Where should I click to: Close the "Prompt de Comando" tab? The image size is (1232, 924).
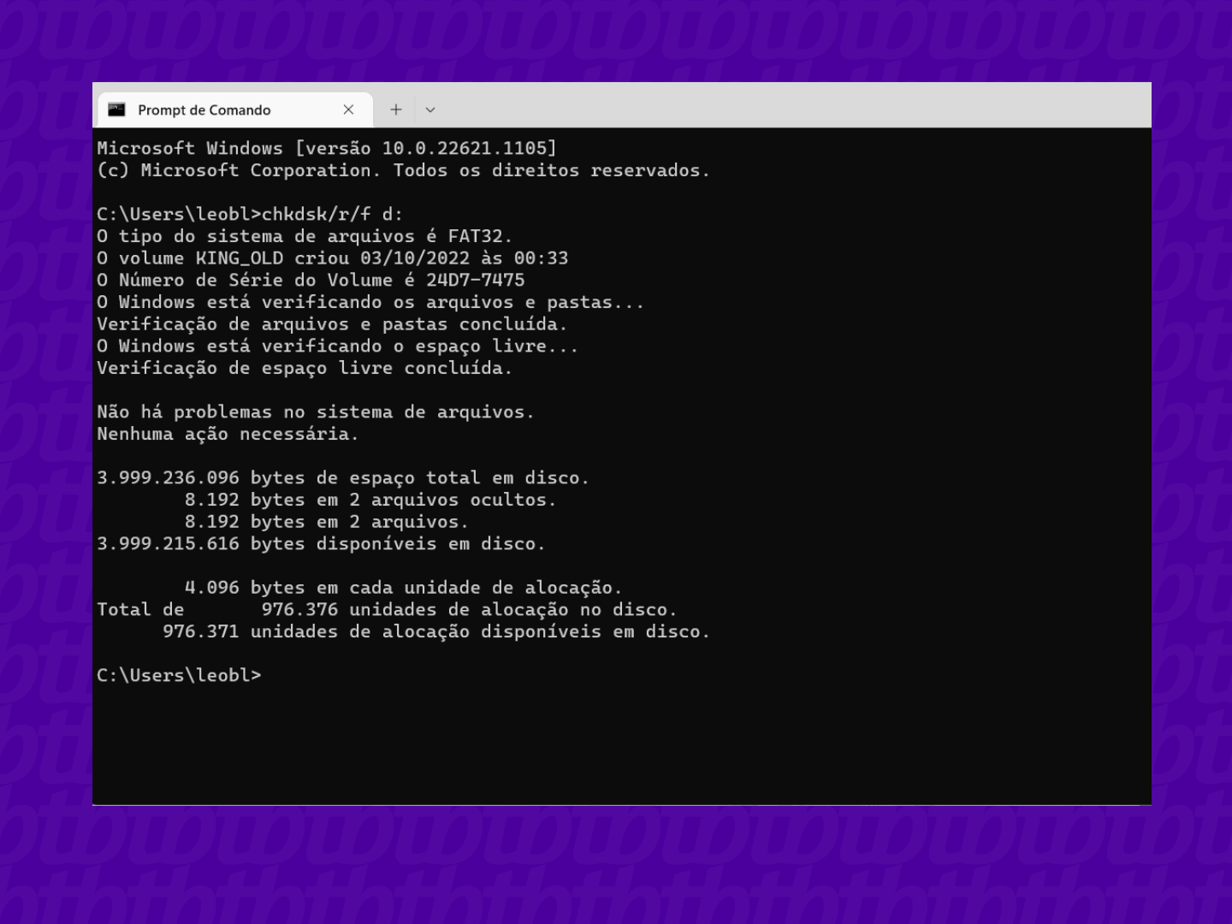tap(348, 110)
